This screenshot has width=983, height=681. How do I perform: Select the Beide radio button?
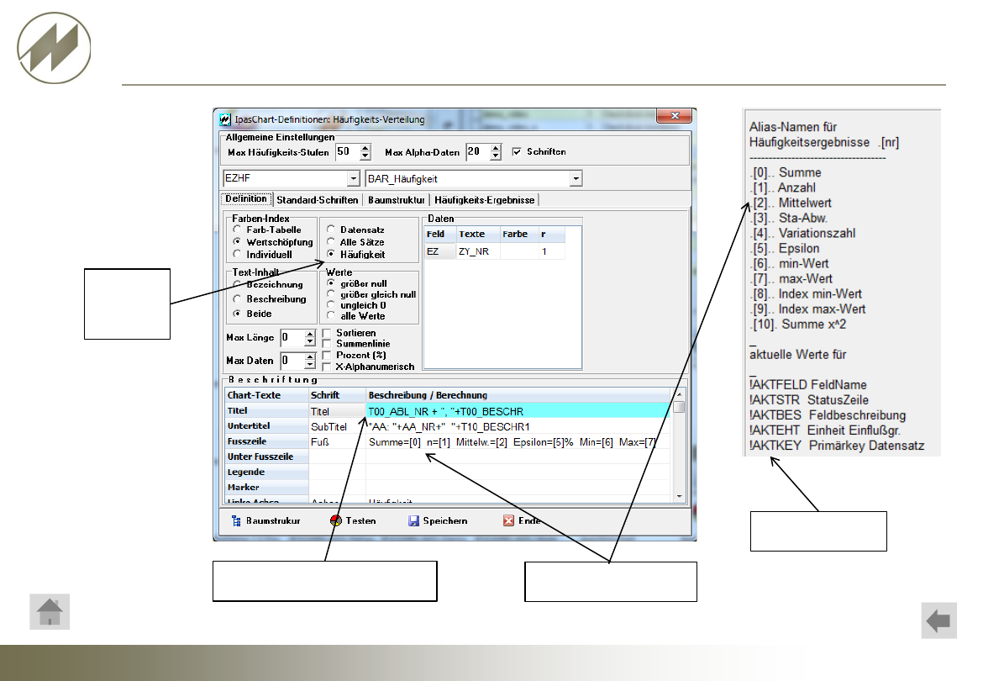pyautogui.click(x=237, y=314)
